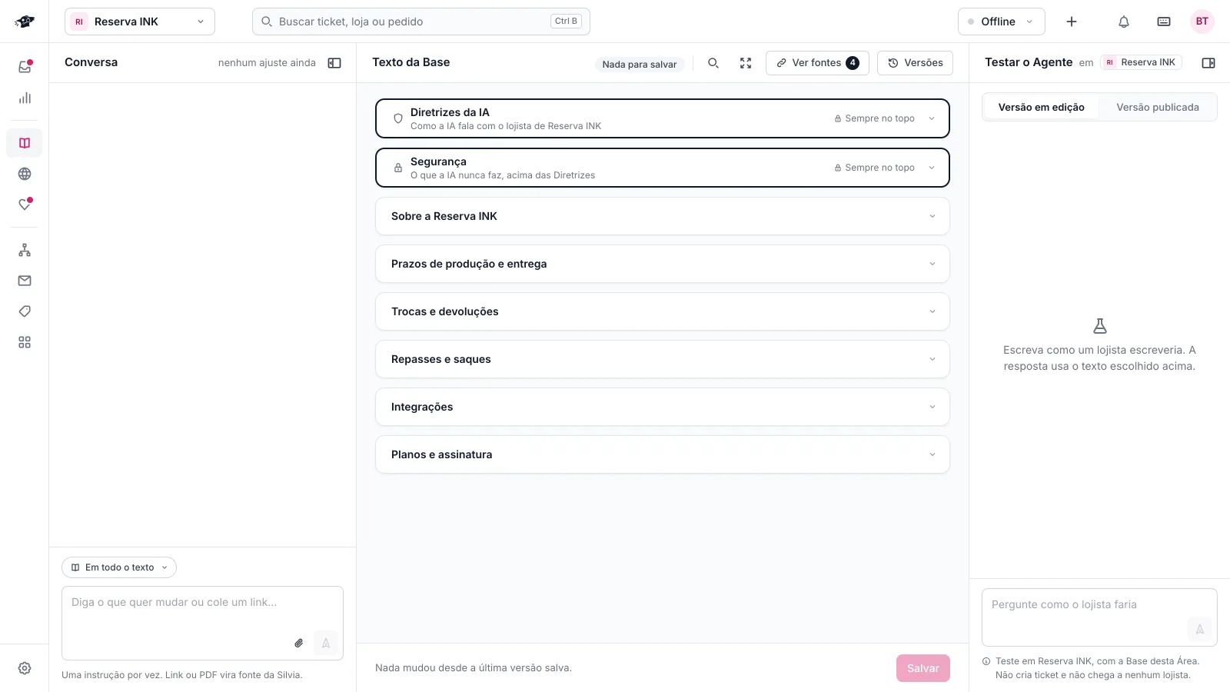Image resolution: width=1230 pixels, height=692 pixels.
Task: Click the paperclip attach icon
Action: coord(299,643)
